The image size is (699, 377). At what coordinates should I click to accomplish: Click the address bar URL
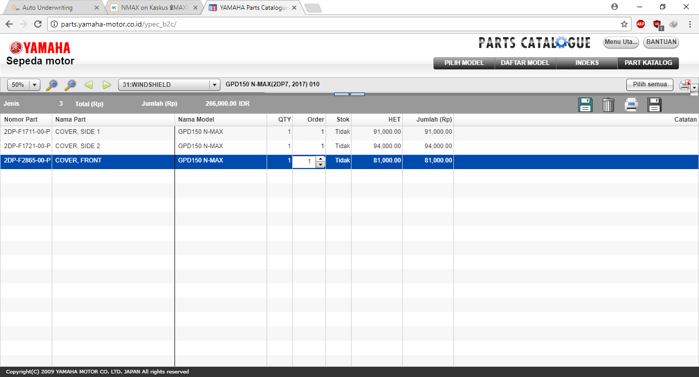(118, 24)
